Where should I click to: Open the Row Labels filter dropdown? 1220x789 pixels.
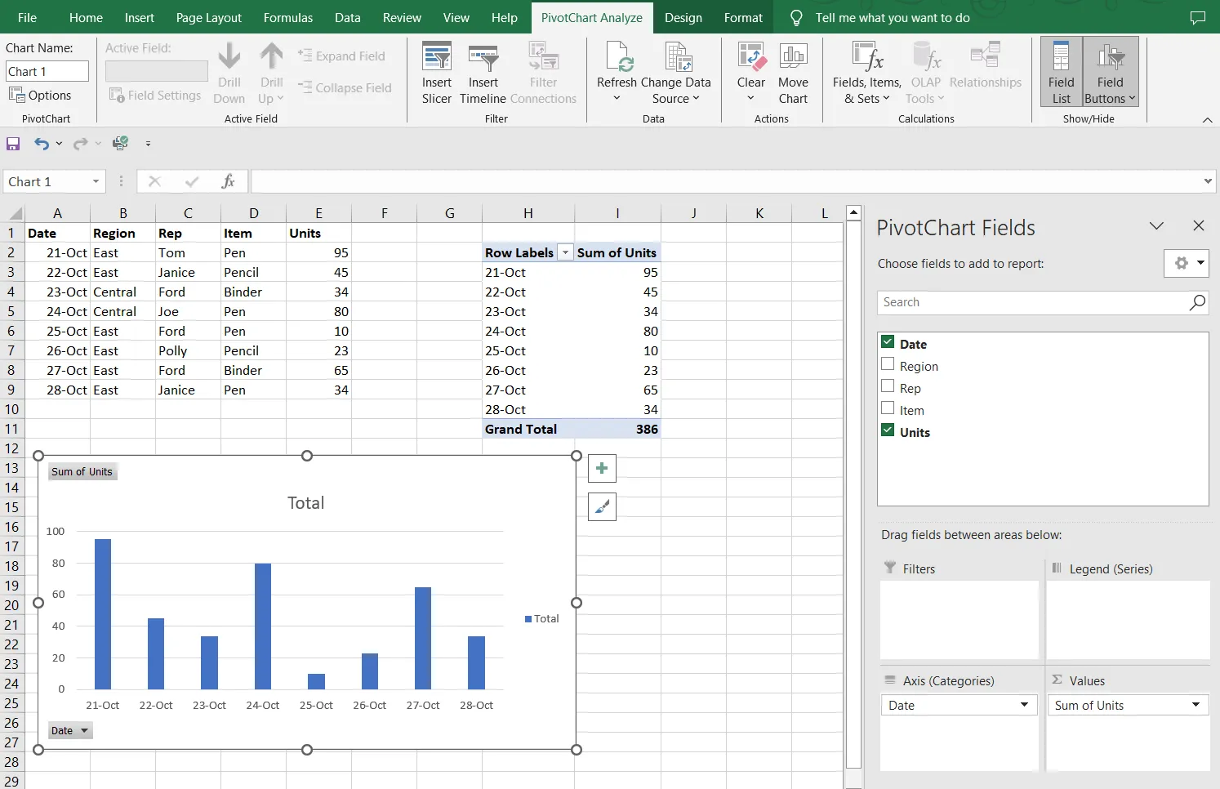[x=565, y=252]
